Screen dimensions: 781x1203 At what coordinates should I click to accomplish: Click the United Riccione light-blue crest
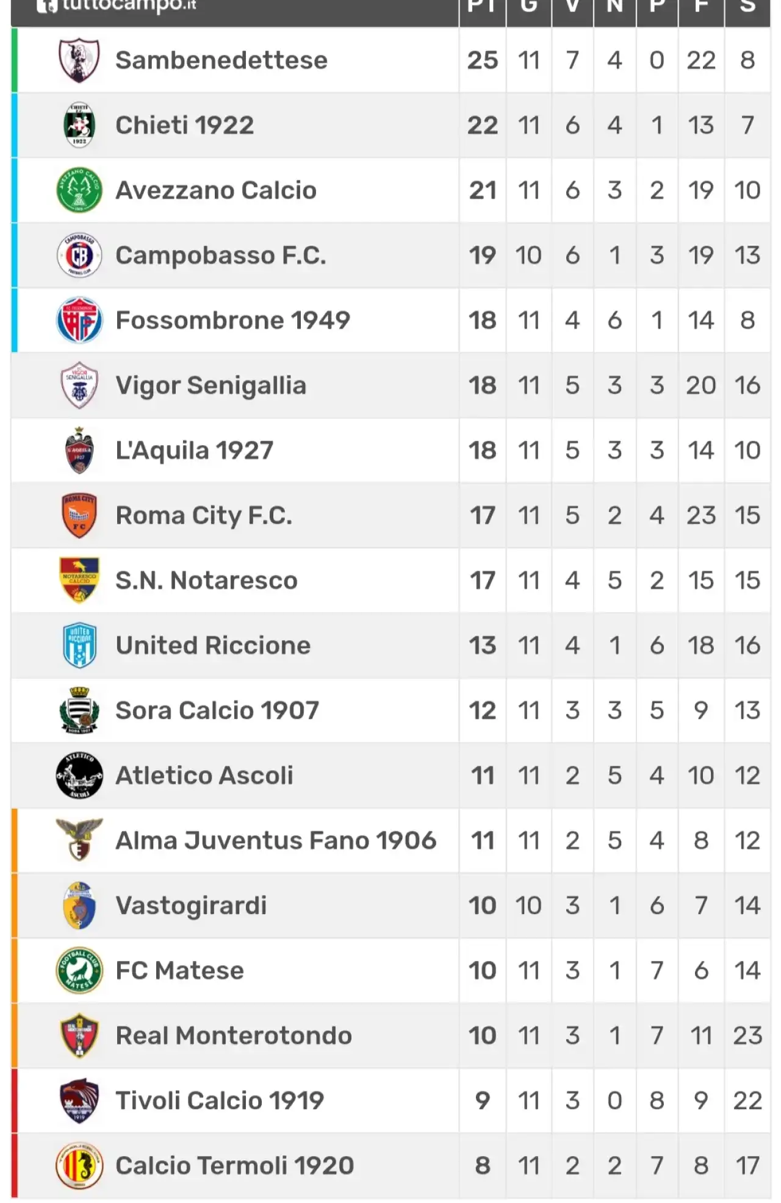coord(79,645)
